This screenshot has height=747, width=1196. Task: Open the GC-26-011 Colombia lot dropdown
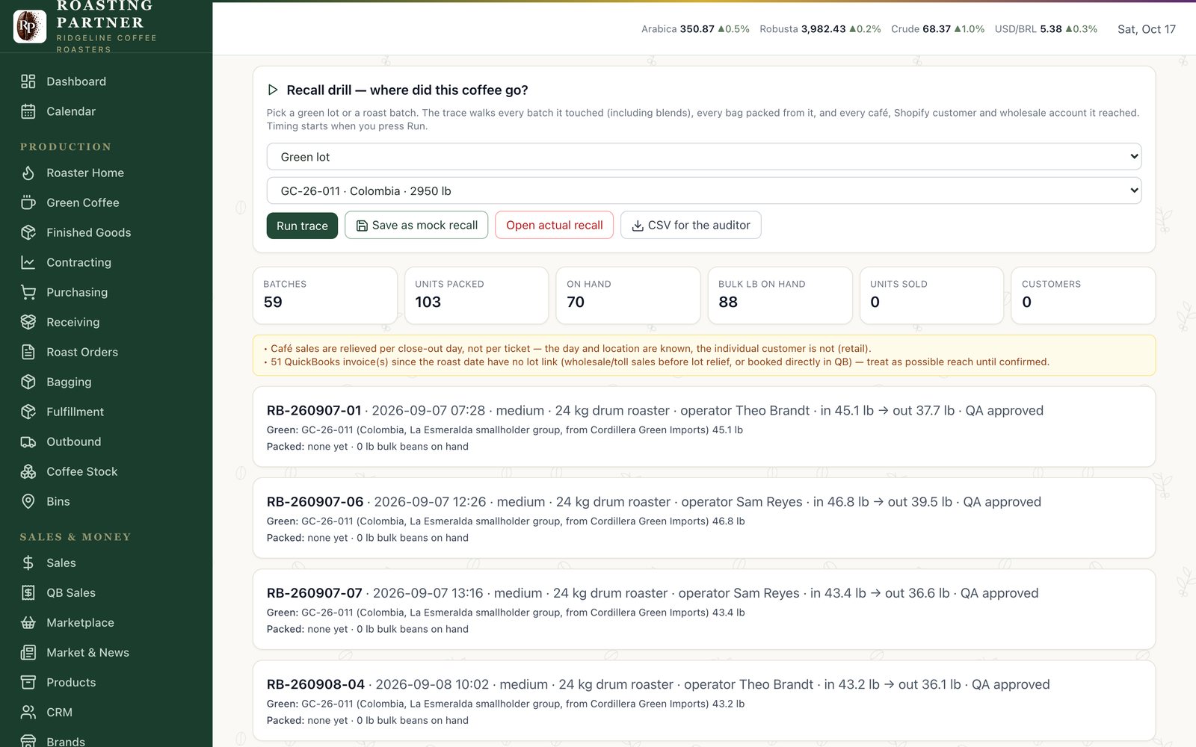(x=704, y=190)
